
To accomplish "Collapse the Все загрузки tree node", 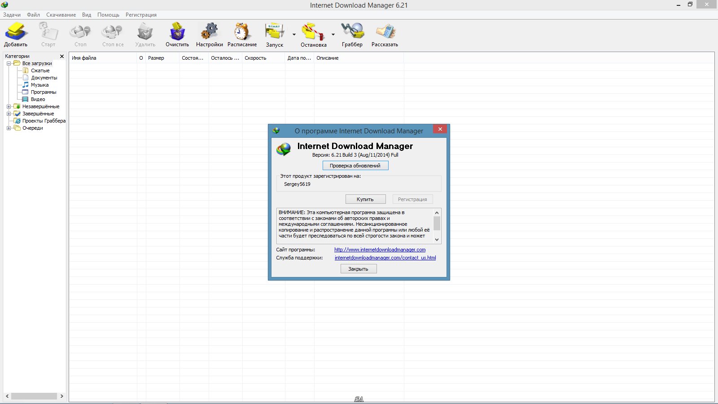I will click(9, 63).
